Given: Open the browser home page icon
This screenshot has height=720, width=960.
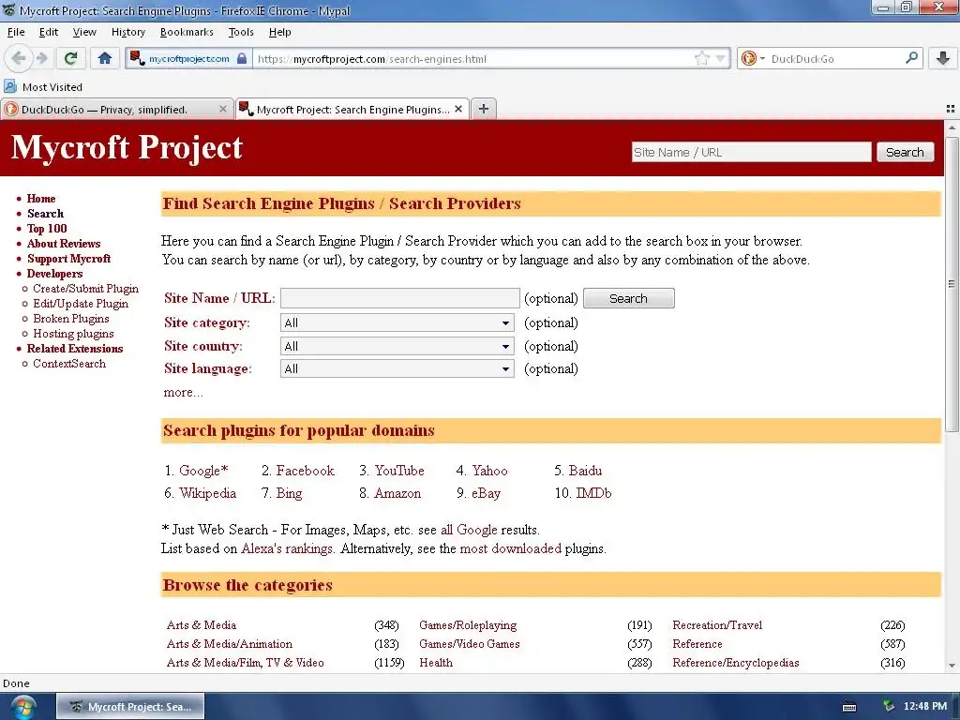Looking at the screenshot, I should [105, 59].
